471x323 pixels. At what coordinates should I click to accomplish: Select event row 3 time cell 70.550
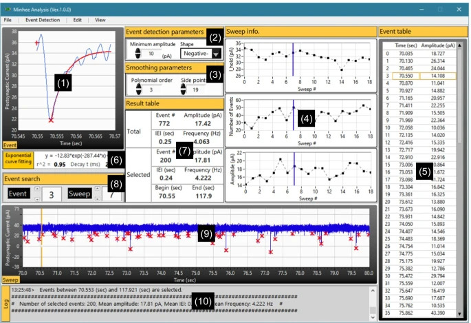[x=406, y=76]
